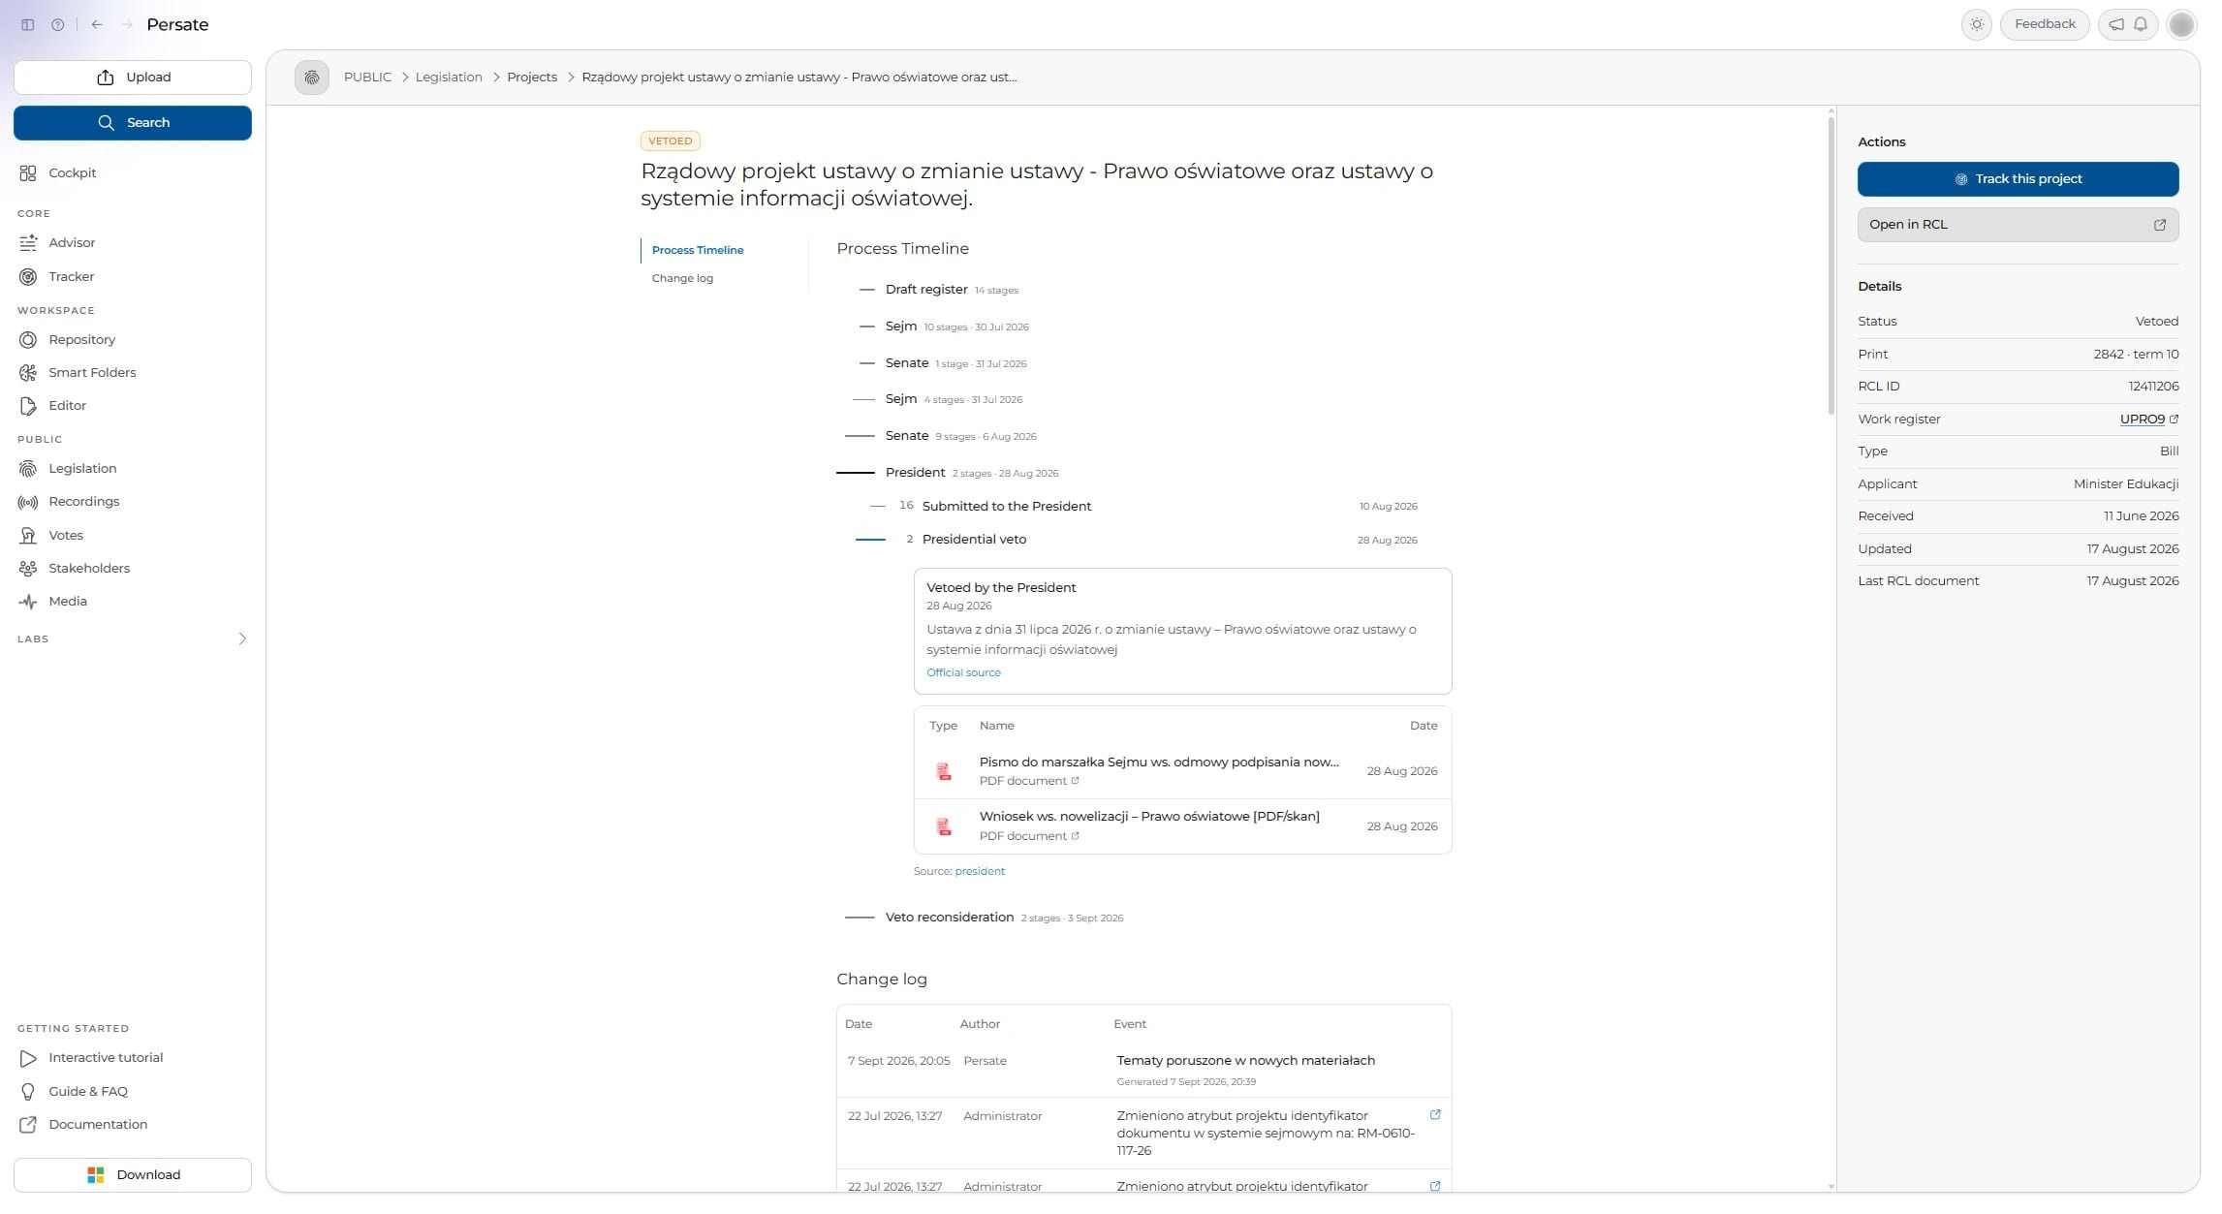Go back with the left arrow

[x=97, y=25]
